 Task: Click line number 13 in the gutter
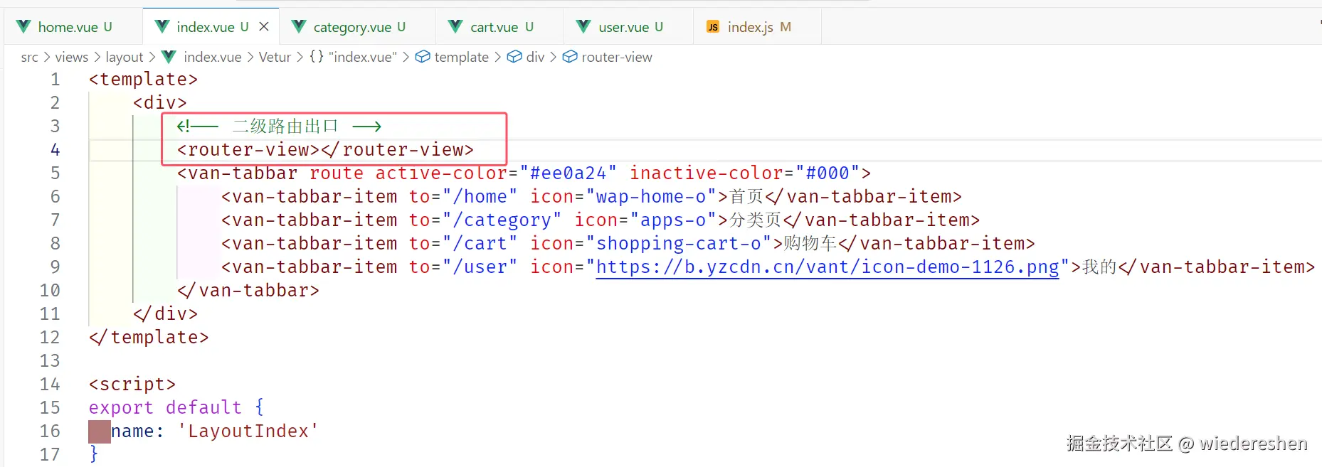click(x=50, y=361)
